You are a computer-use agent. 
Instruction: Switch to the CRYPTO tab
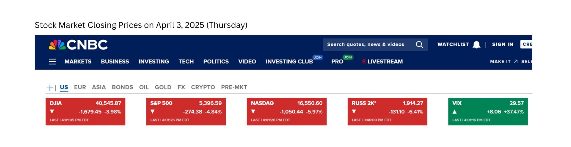click(203, 87)
